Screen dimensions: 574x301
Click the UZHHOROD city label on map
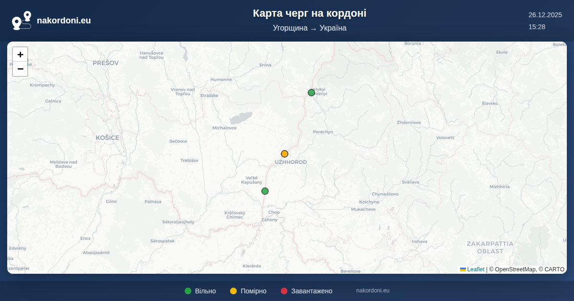[290, 162]
